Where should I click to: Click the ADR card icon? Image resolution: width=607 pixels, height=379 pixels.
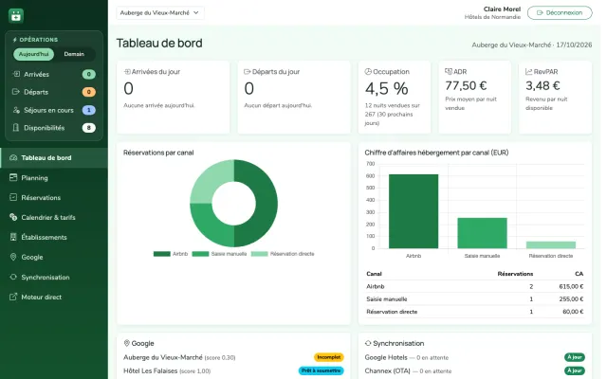tap(449, 72)
